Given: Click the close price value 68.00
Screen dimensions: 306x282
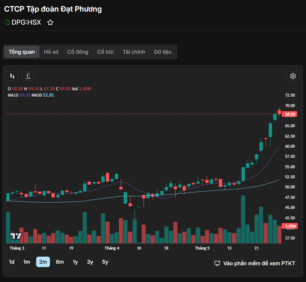Looking at the screenshot, I should coord(65,89).
